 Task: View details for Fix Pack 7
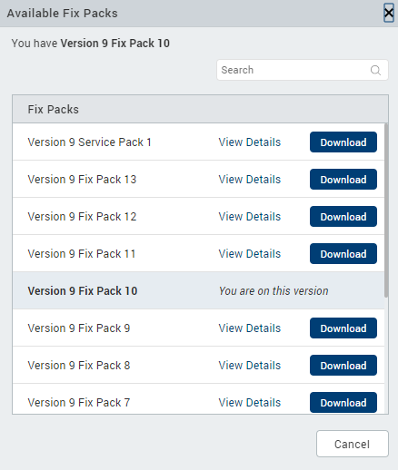point(250,403)
